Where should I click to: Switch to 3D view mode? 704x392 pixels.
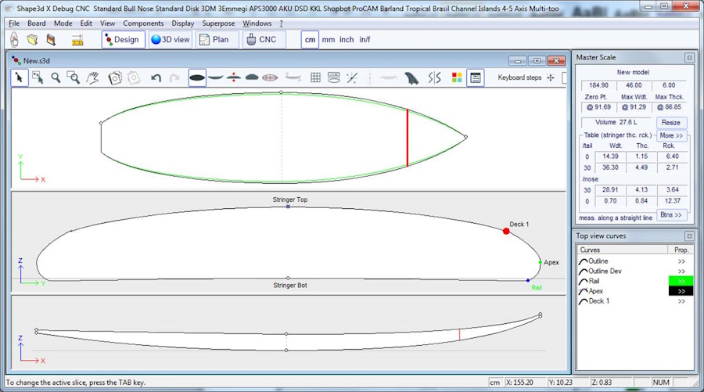click(x=171, y=39)
